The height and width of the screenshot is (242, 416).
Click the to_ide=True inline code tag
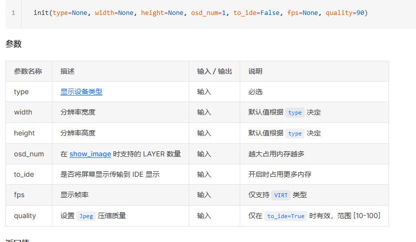[x=286, y=216]
